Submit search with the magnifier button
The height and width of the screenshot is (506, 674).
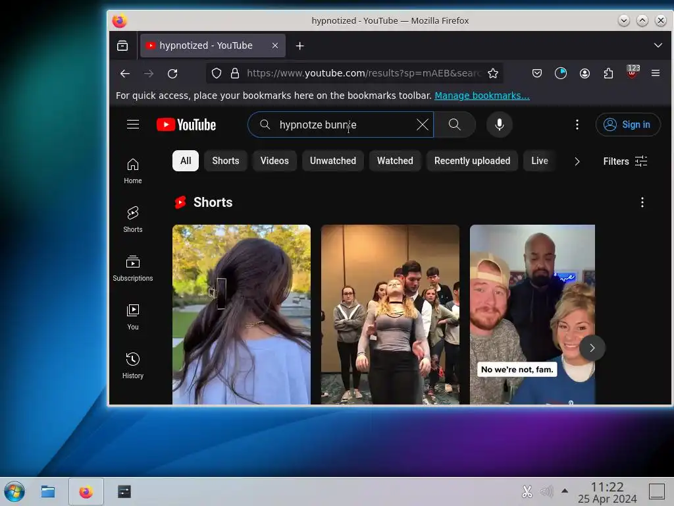pyautogui.click(x=455, y=125)
